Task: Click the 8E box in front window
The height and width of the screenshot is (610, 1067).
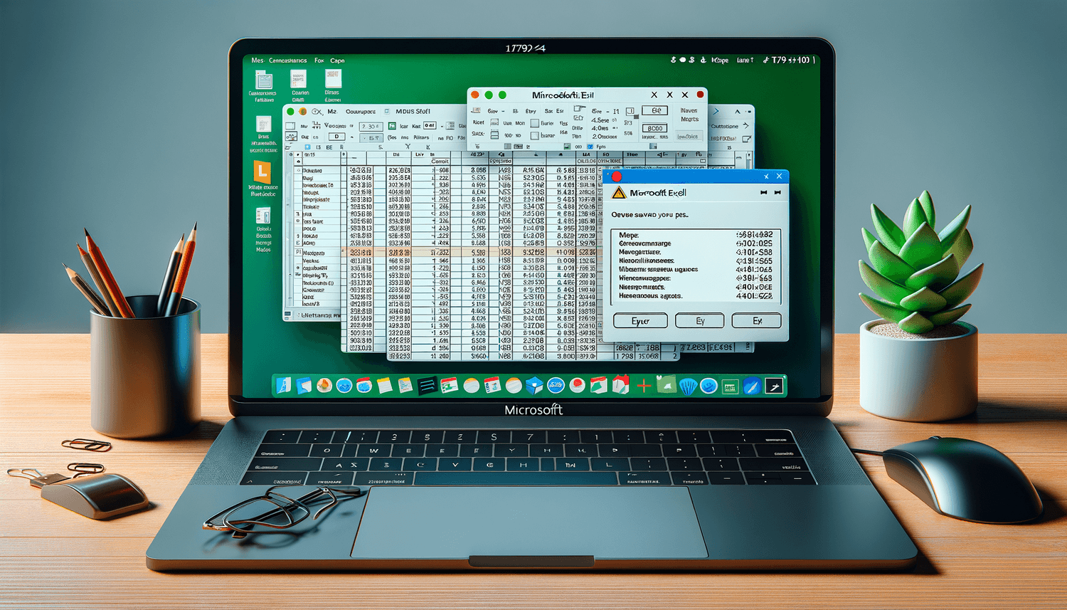Action: coord(655,110)
